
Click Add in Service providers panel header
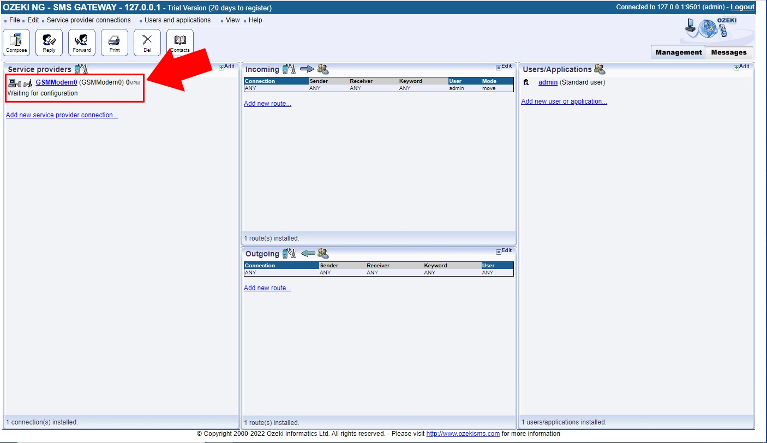(226, 67)
